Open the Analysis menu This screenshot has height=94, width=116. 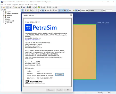21,5
